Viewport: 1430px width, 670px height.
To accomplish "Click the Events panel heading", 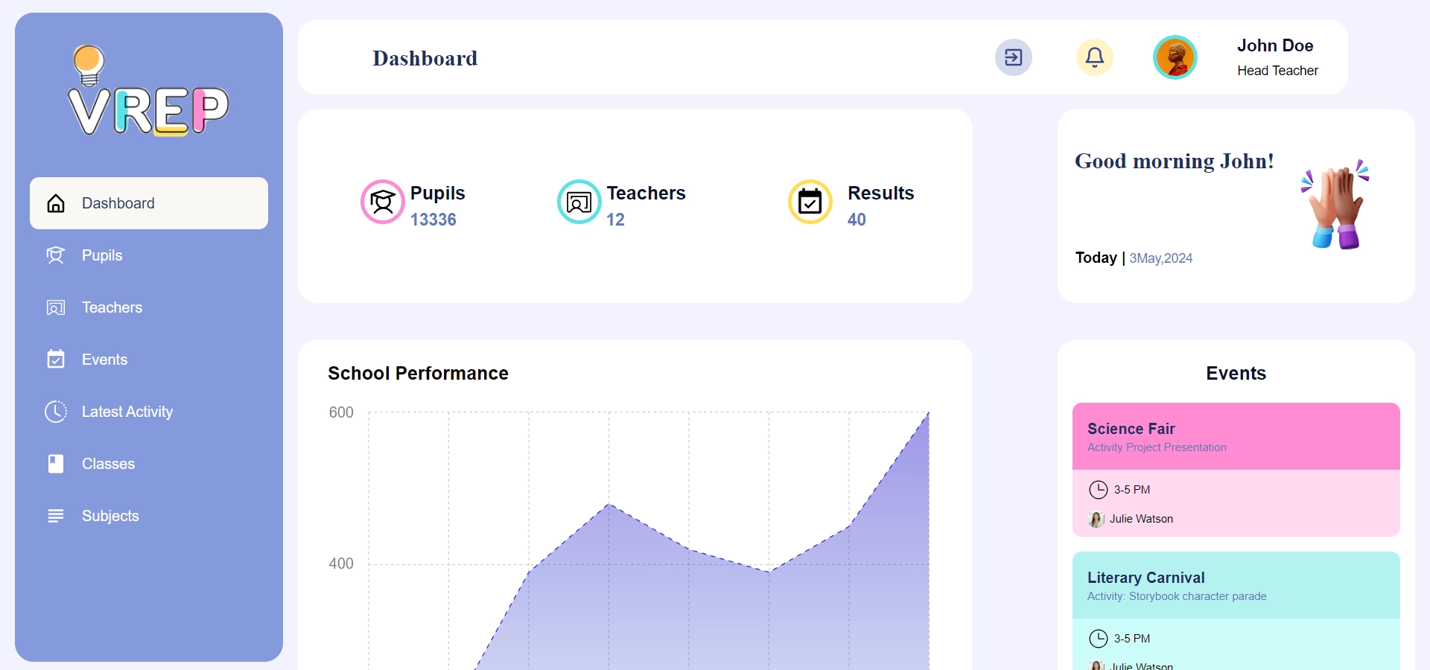I will tap(1236, 373).
